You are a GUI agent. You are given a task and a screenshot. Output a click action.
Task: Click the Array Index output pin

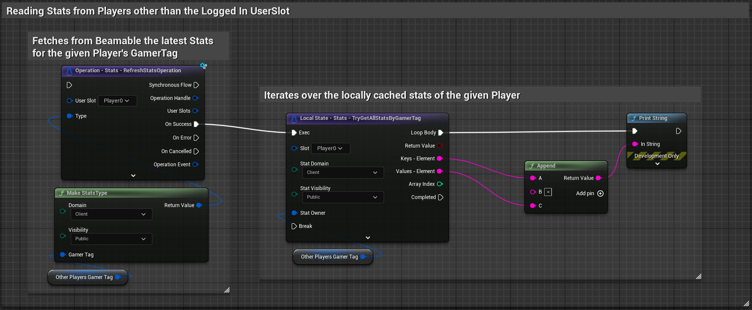(x=440, y=184)
